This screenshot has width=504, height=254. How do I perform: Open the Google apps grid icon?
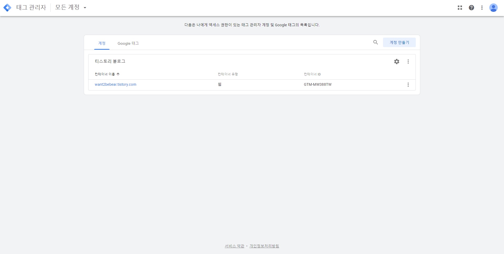pos(460,8)
